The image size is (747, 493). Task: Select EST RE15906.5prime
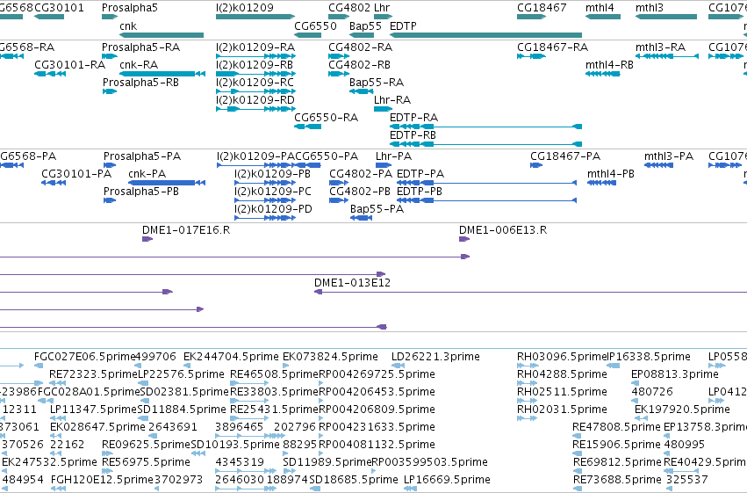pos(616,445)
